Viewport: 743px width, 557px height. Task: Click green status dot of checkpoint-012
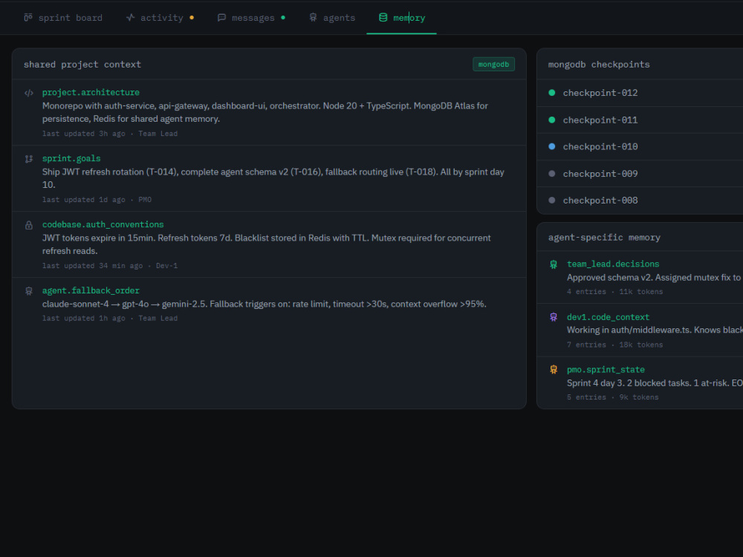(x=551, y=93)
